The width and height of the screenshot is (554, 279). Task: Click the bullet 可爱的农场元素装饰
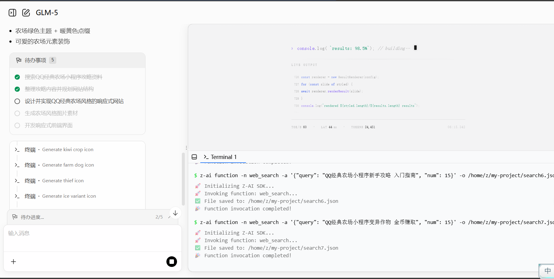pos(43,41)
